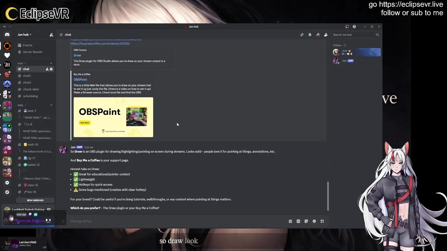
Task: Create invite for chat channel
Action: pos(47,69)
